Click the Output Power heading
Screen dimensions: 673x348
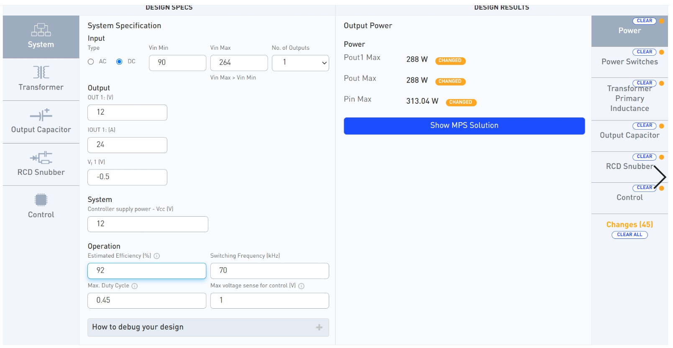[x=368, y=26]
